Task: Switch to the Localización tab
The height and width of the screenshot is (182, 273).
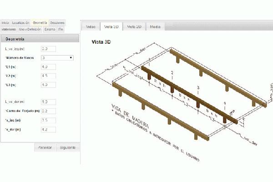Action: click(x=21, y=22)
